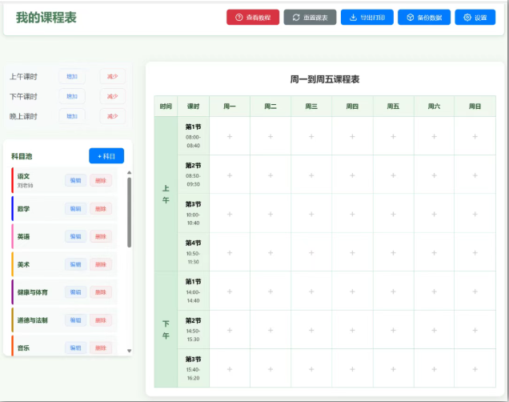The height and width of the screenshot is (402, 509).
Task: Decrease 下午课时 with the 减少 button
Action: 113,97
